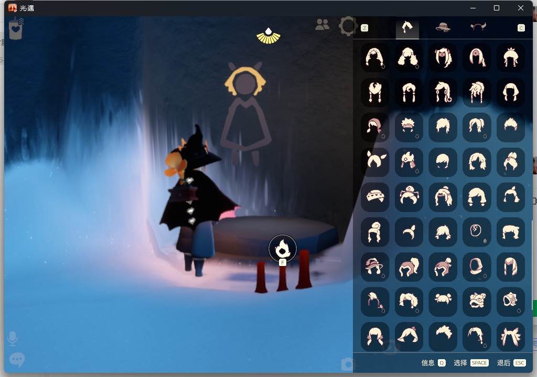The height and width of the screenshot is (377, 537).
Task: Click the heart cup icon in the top-left corner
Action: tap(16, 29)
